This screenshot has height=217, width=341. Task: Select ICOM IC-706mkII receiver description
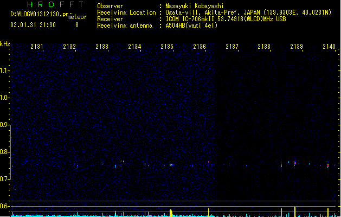point(226,19)
